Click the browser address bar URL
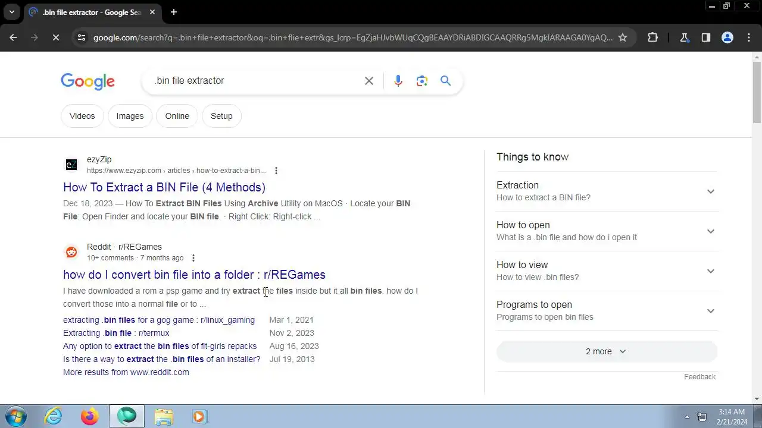 tap(352, 37)
